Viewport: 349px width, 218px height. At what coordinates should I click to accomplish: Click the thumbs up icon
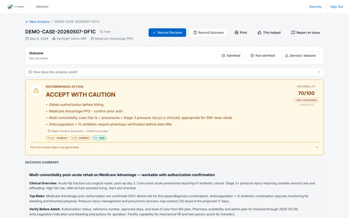point(259,32)
